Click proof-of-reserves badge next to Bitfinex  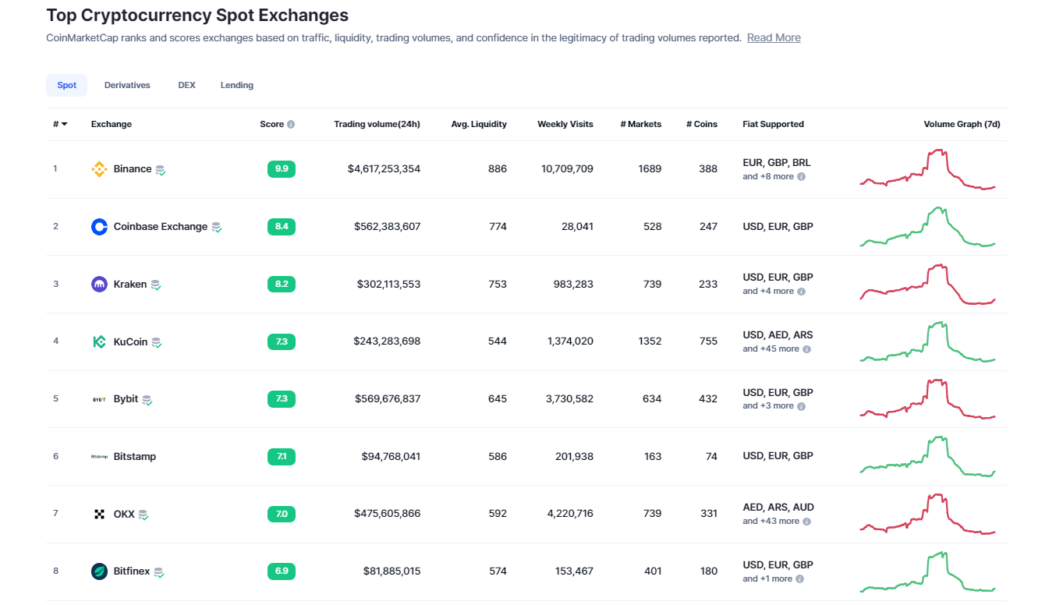point(159,572)
